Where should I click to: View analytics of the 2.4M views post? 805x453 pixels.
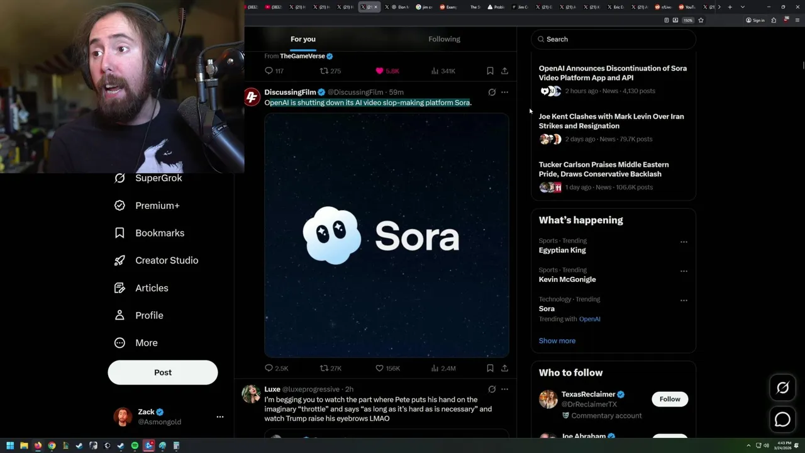[x=443, y=368]
